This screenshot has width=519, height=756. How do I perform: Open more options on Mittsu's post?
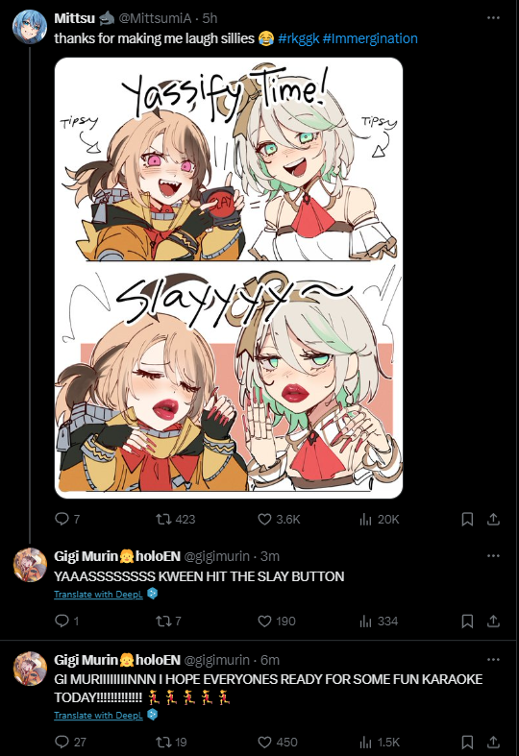click(x=493, y=18)
